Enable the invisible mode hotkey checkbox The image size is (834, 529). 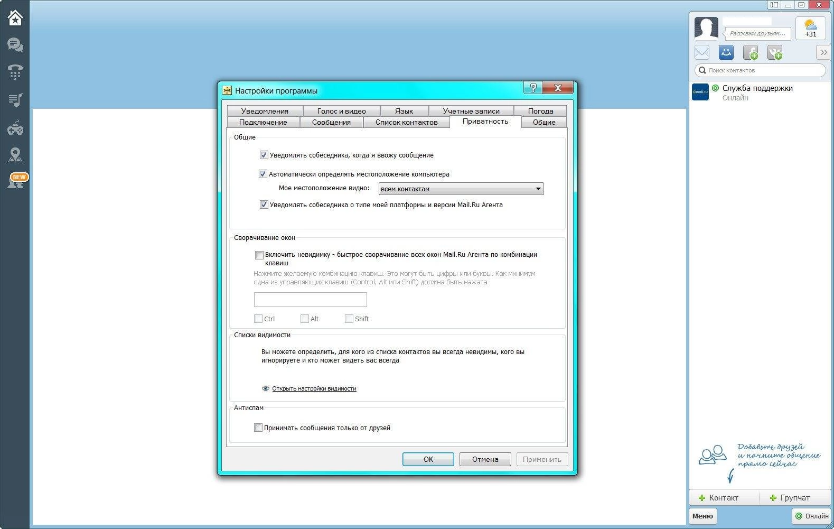point(259,255)
